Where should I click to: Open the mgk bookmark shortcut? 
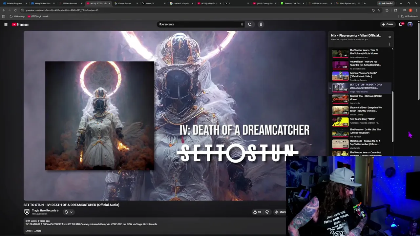pos(39,16)
